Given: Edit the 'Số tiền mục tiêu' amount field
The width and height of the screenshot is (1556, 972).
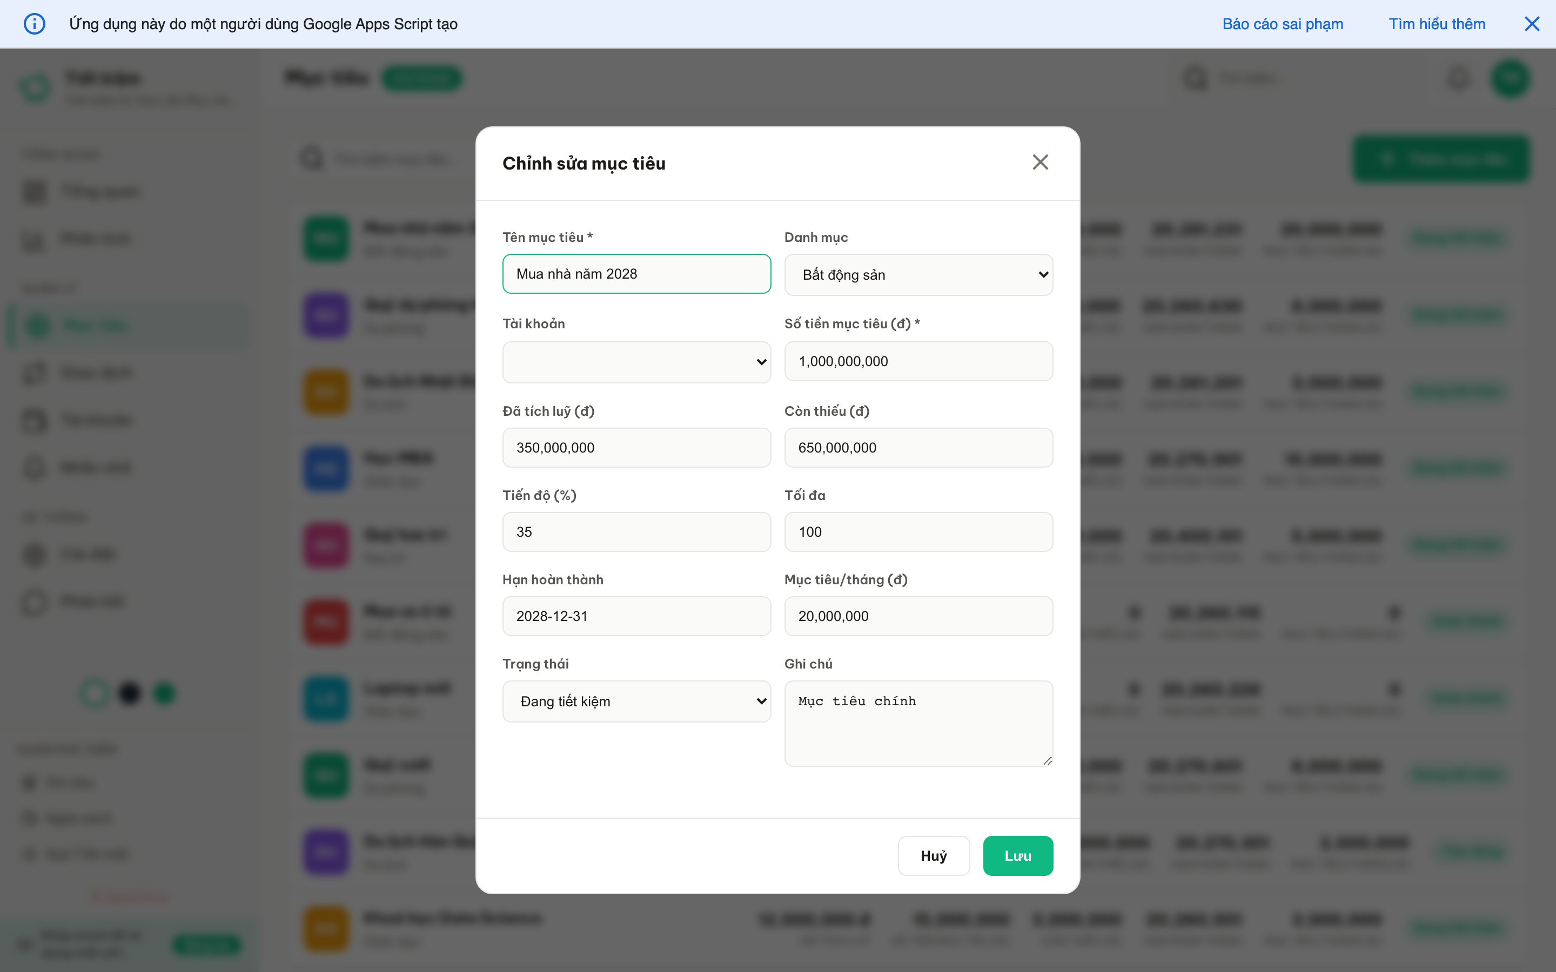Looking at the screenshot, I should [918, 361].
